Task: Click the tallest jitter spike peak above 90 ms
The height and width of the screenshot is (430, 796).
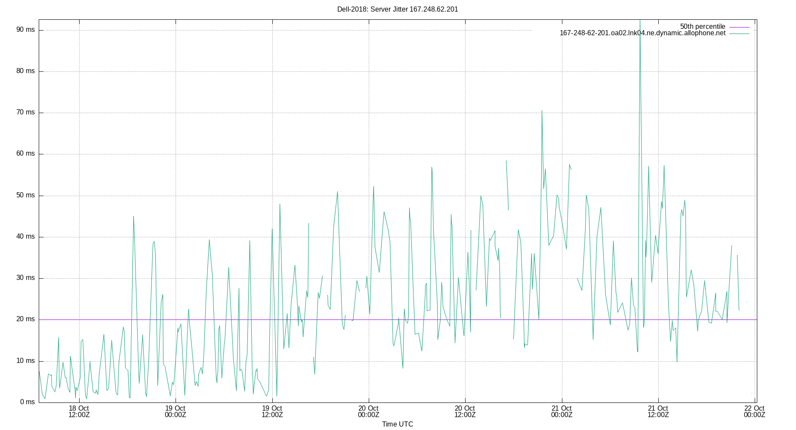Action: tap(640, 21)
